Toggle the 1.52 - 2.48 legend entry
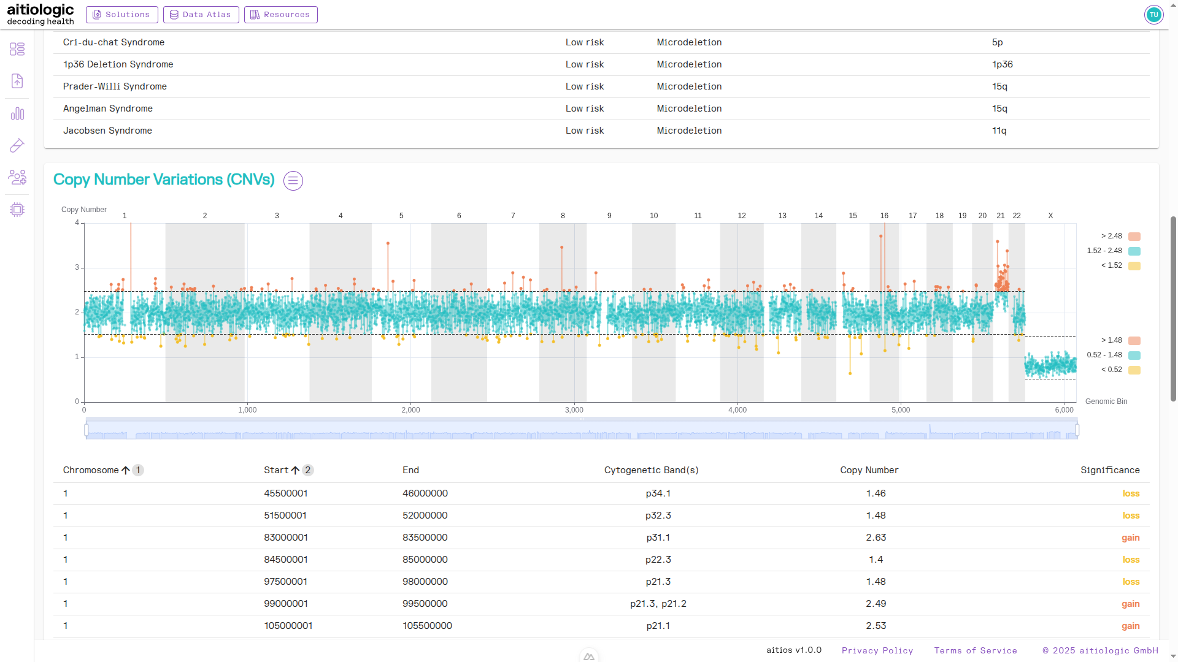Viewport: 1178px width, 662px height. coord(1134,251)
